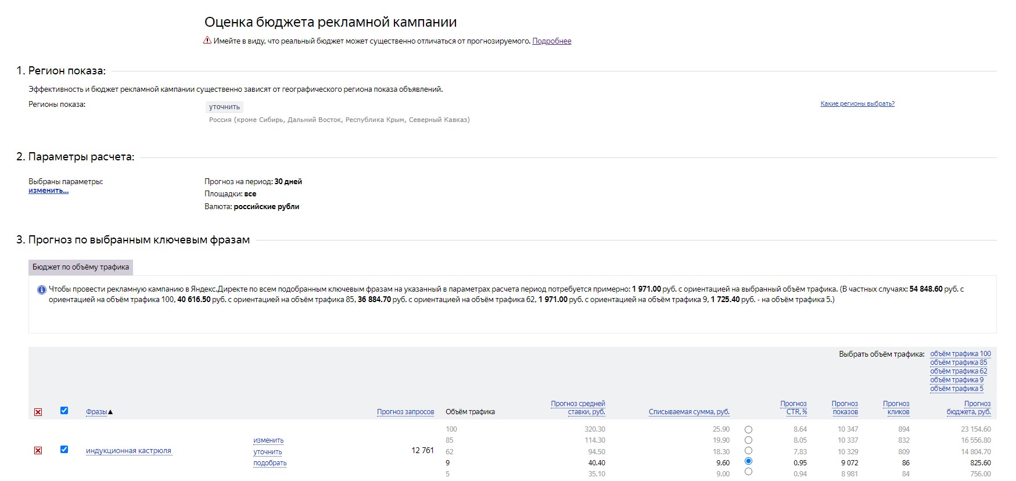This screenshot has width=1016, height=481.
Task: Open the Бюджет по объёму трафика tab
Action: 81,267
